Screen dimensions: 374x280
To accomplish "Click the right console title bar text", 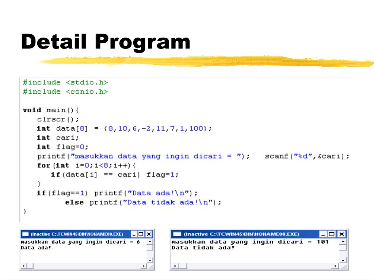I will coord(241,234).
